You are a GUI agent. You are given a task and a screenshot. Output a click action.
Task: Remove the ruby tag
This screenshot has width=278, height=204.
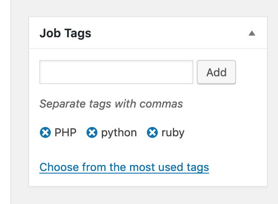tap(152, 132)
